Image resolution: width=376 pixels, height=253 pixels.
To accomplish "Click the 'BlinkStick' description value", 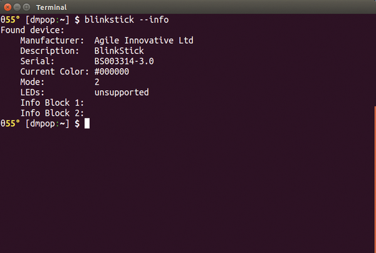I will (x=119, y=51).
